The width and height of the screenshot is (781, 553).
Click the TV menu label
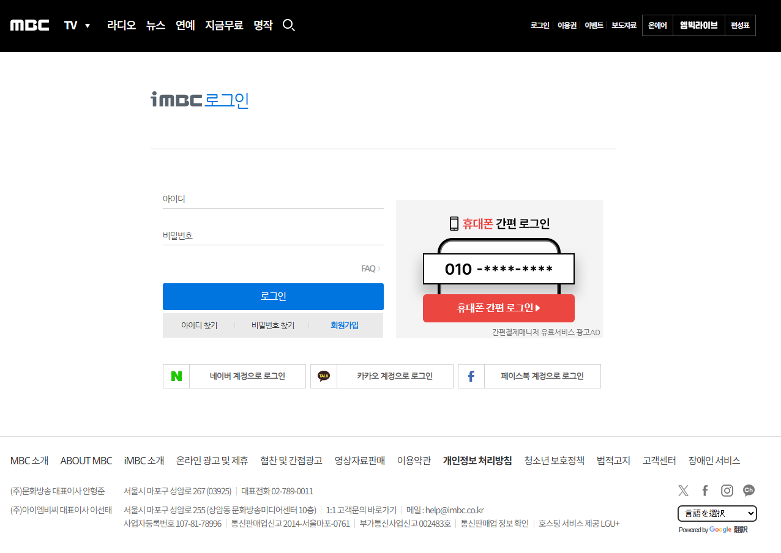point(71,25)
